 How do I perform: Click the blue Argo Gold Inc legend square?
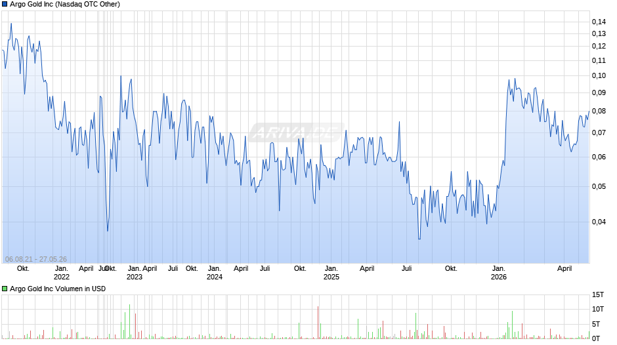(5, 5)
